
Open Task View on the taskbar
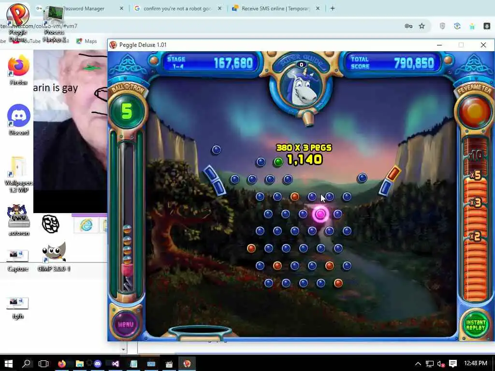[43, 364]
